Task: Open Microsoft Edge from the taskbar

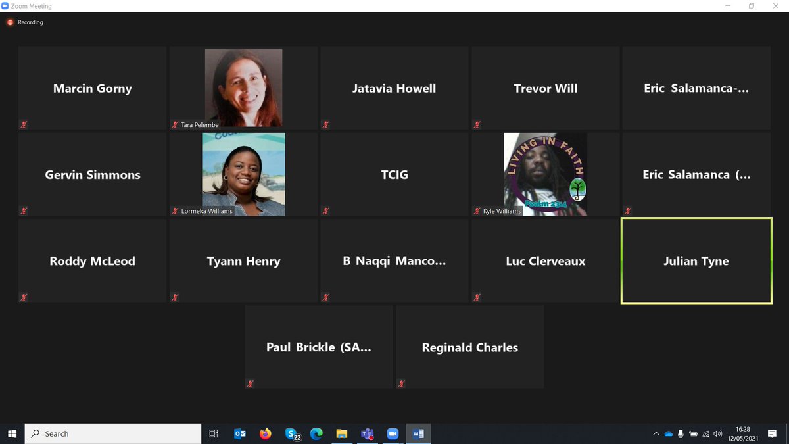Action: 316,433
